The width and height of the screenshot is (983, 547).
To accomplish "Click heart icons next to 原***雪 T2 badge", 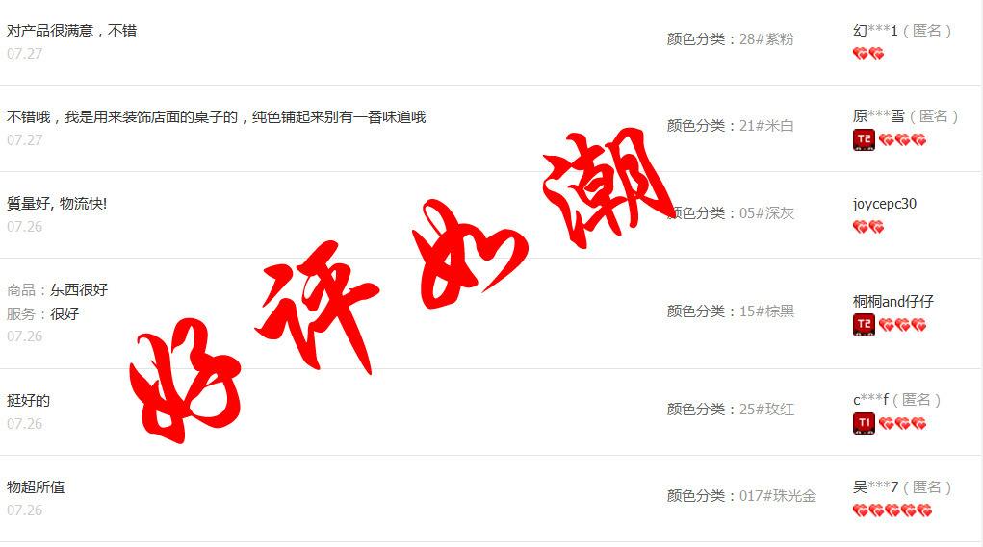I will (x=902, y=140).
